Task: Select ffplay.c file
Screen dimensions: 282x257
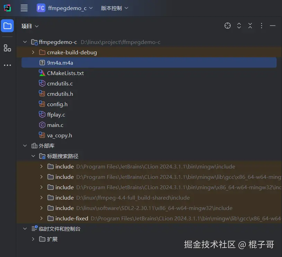Action: coord(56,115)
